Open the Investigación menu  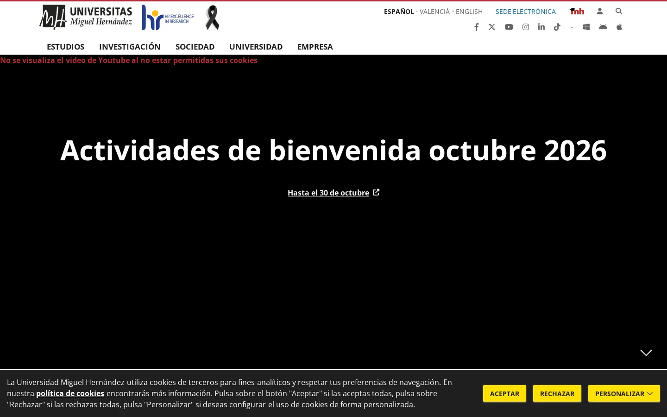coord(130,47)
